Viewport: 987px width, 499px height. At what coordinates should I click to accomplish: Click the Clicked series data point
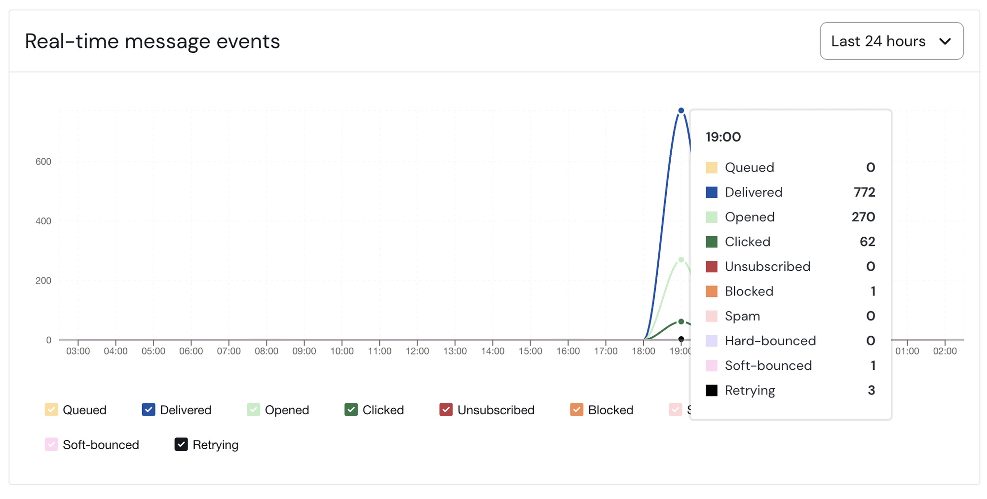click(681, 321)
